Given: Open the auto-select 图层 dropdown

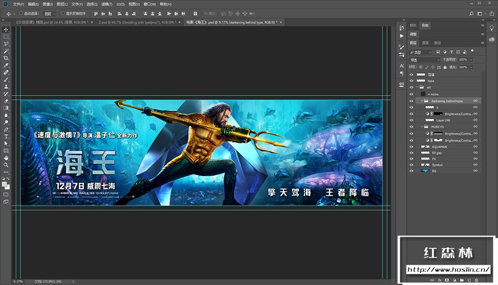Looking at the screenshot, I should [50, 14].
